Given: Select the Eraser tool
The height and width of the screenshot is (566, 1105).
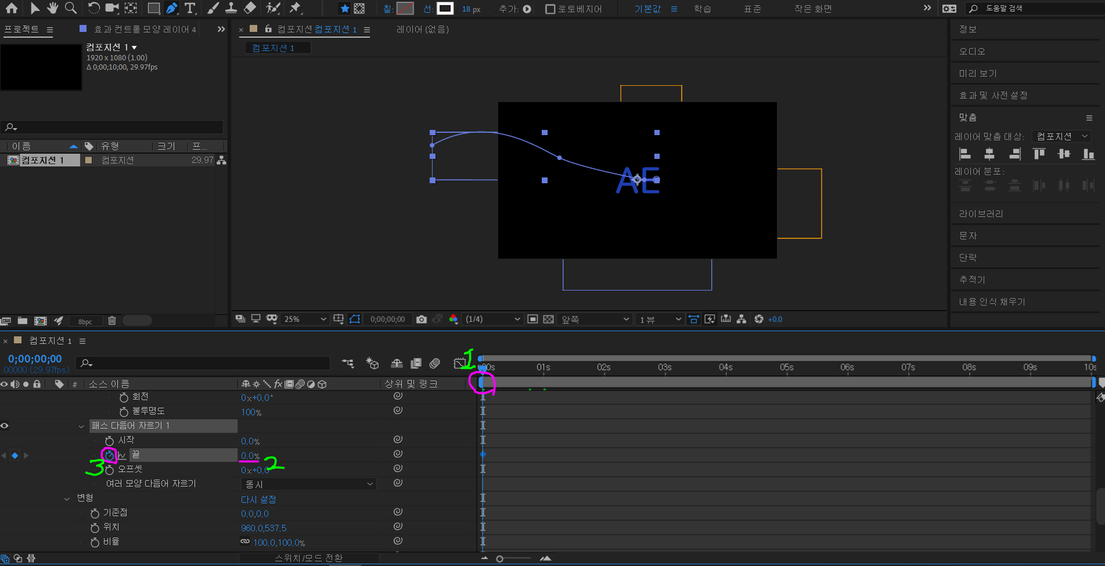Looking at the screenshot, I should click(x=250, y=8).
